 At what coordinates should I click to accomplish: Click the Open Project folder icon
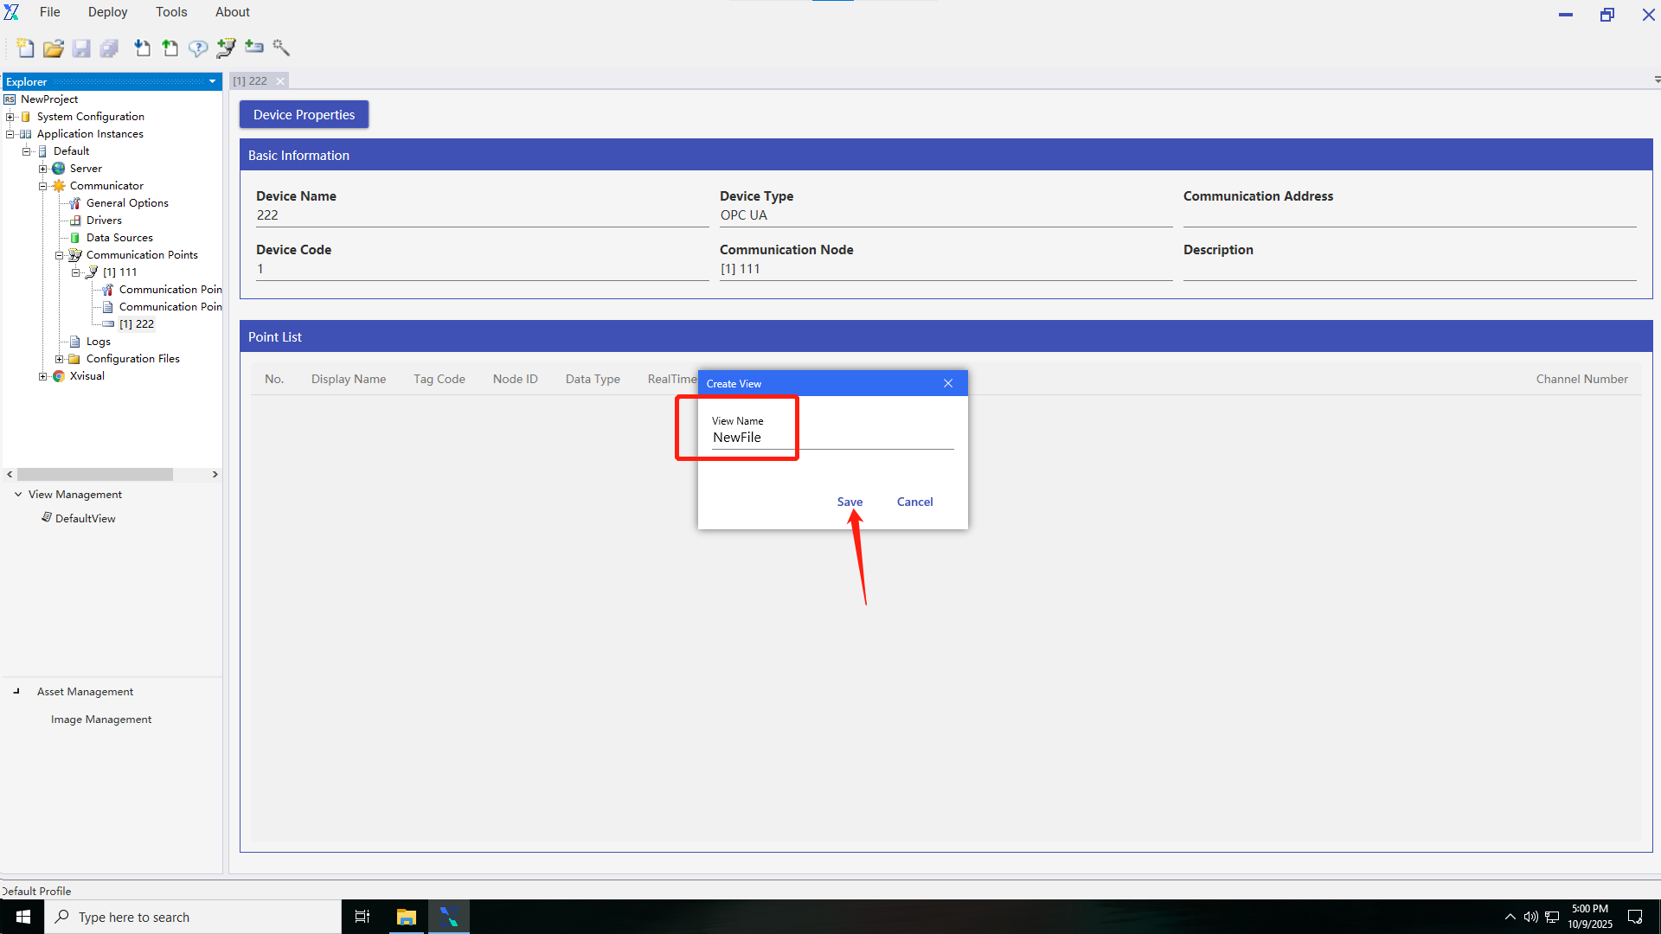pyautogui.click(x=53, y=48)
